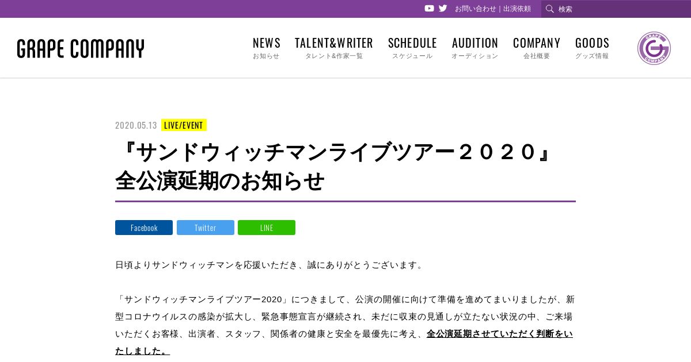Open the SCHEDULE menu
691x362 pixels.
point(412,48)
